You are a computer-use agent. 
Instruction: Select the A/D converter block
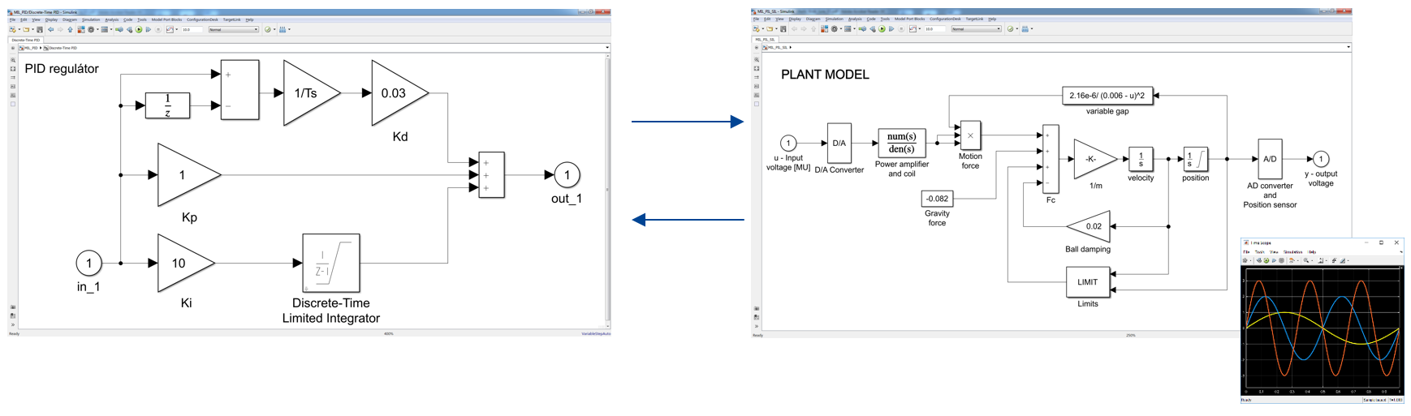click(x=1270, y=159)
